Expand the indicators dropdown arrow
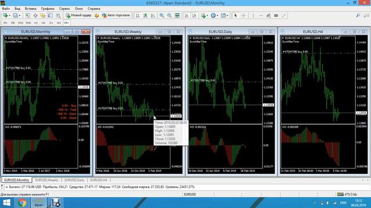Screen dimensions: 371x208 pyautogui.click(x=208, y=16)
